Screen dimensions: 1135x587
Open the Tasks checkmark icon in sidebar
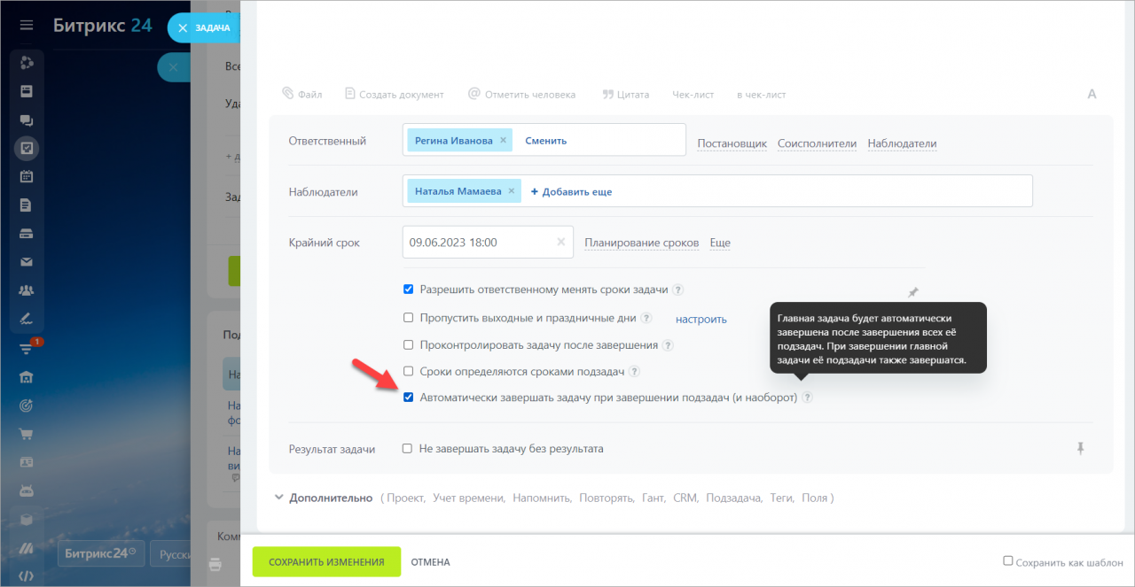(x=27, y=148)
